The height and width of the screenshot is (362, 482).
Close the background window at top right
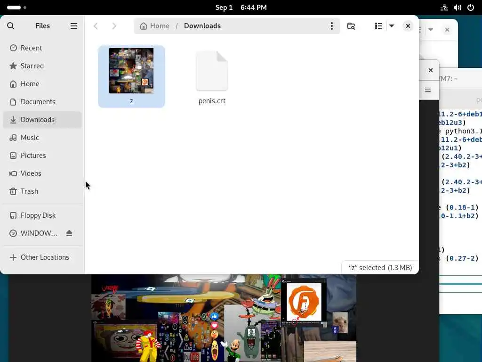(447, 30)
